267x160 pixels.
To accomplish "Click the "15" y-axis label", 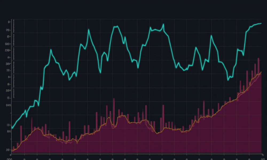I will pos(8,98).
